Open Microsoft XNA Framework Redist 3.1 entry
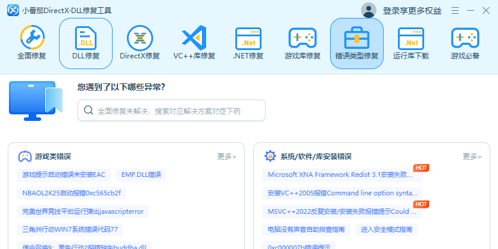The image size is (498, 249). [x=343, y=175]
